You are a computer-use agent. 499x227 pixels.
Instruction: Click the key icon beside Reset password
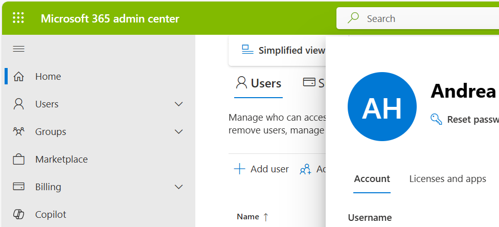point(436,119)
